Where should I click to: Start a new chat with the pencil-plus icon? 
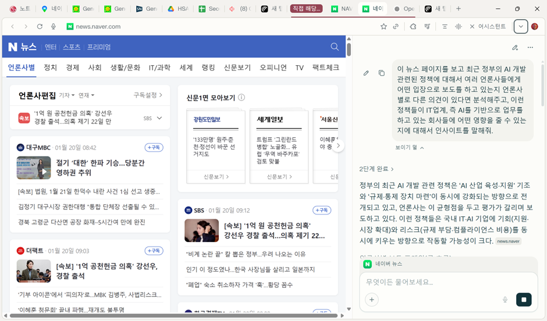point(515,48)
